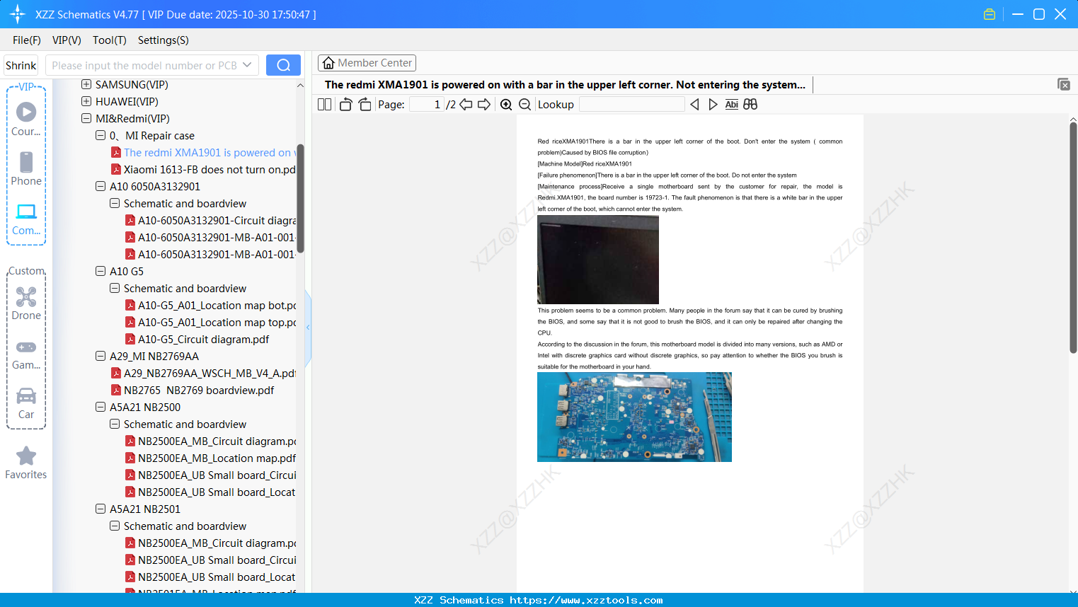Go to next page with right arrow
The image size is (1078, 607).
(x=484, y=105)
